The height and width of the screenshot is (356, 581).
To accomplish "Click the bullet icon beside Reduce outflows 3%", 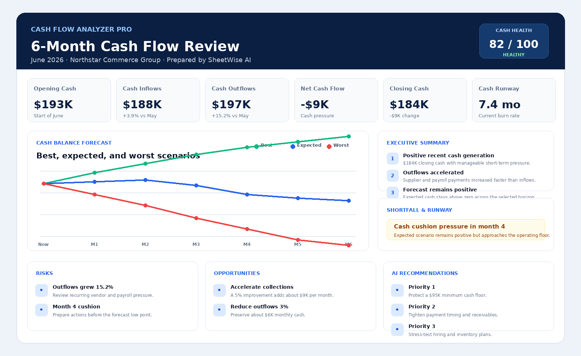I will [x=219, y=310].
